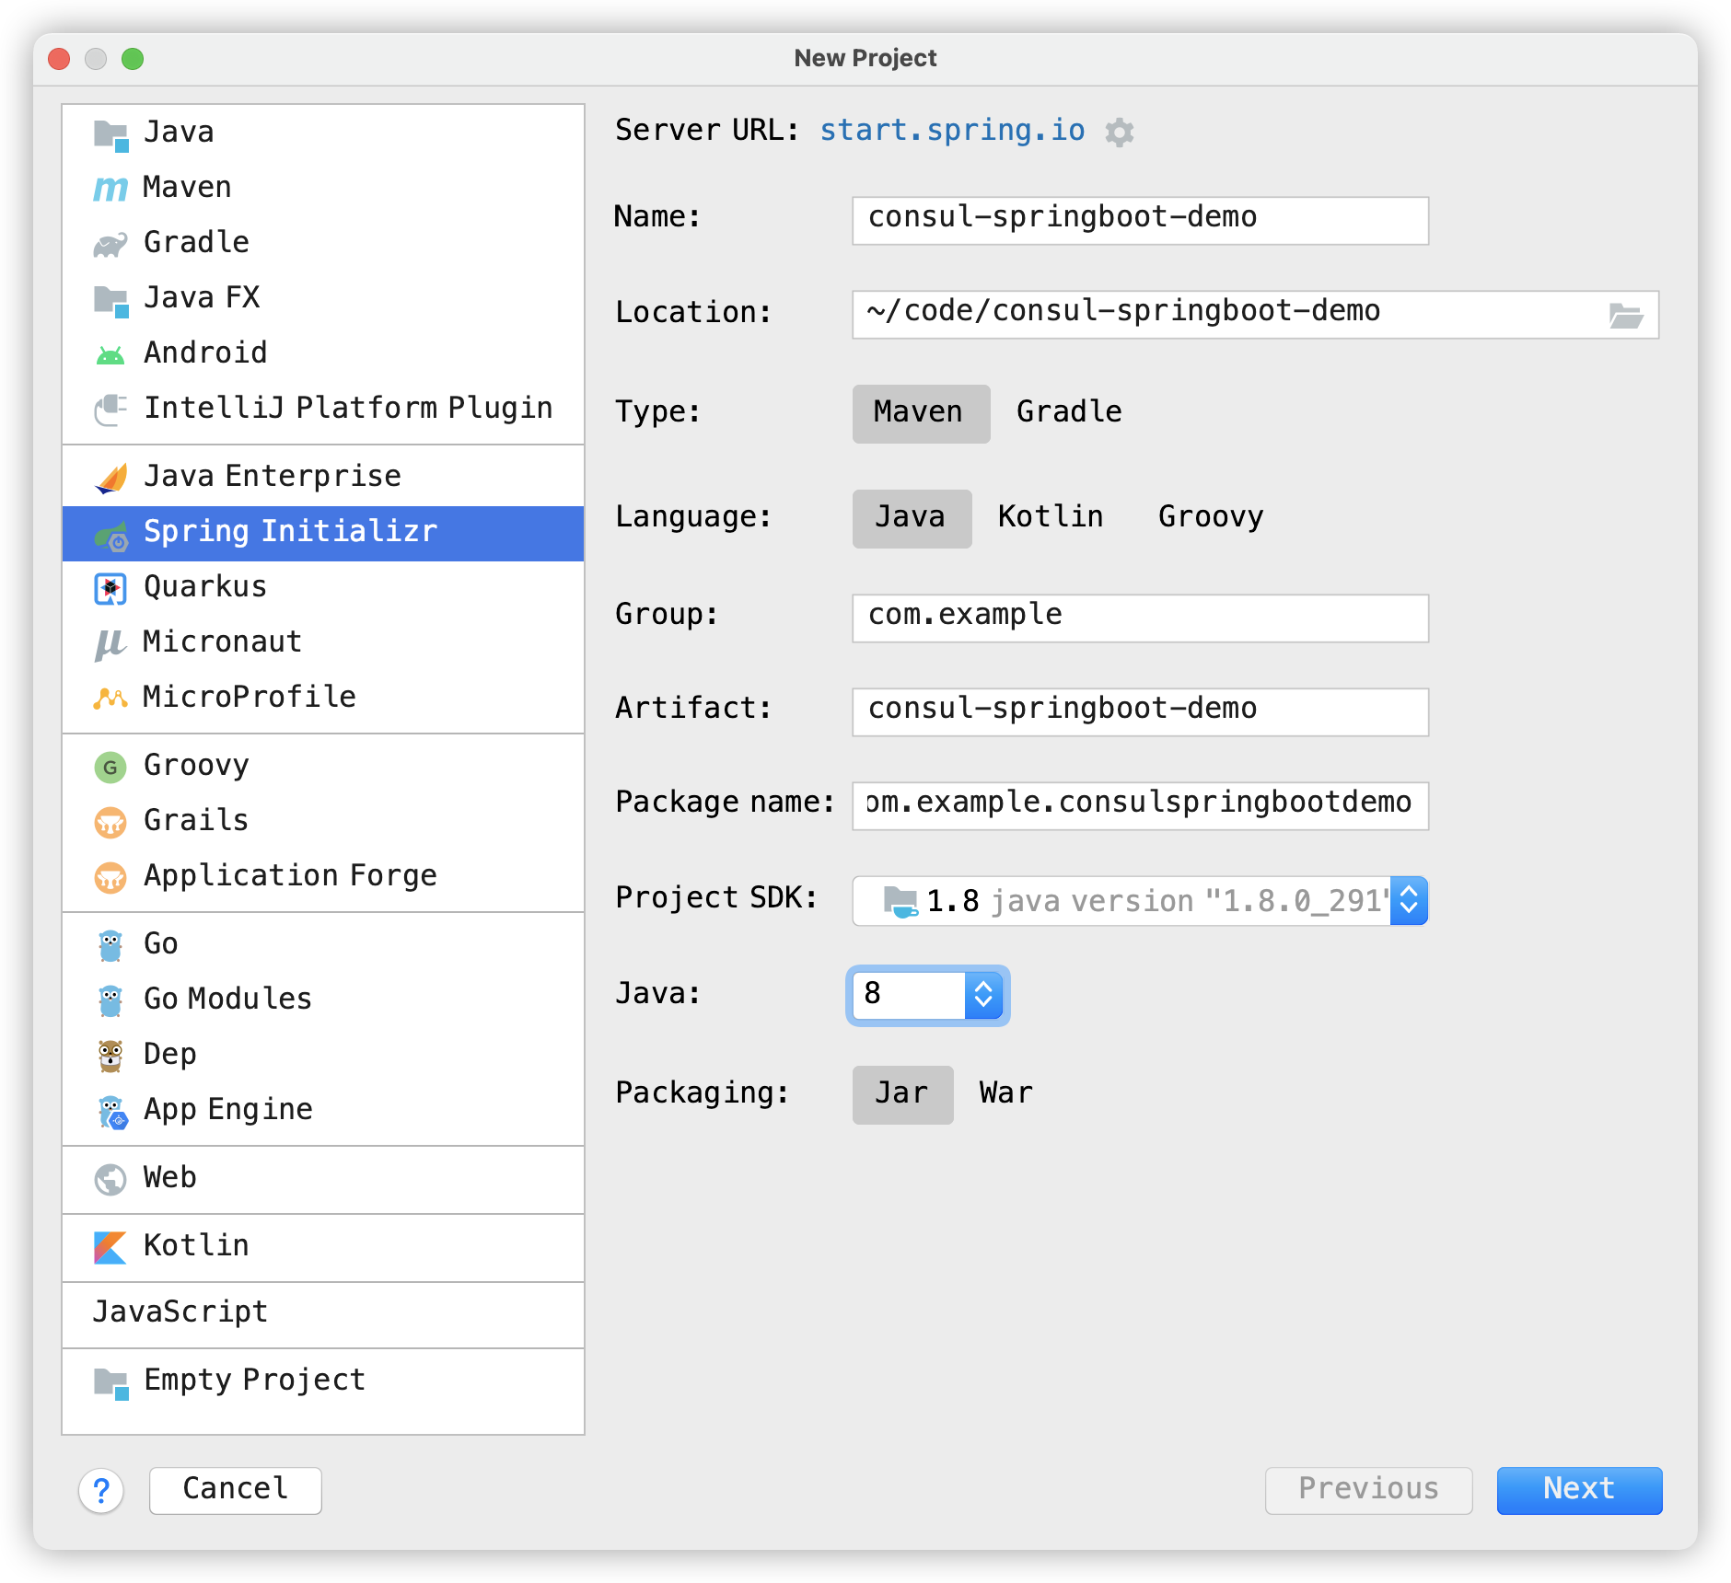Click the Dep gopher icon
Screen dimensions: 1731x1583
110,1056
